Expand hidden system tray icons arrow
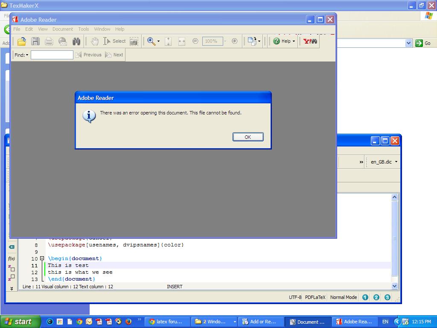 tap(397, 322)
